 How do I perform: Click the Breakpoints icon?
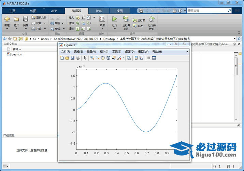(x=102, y=19)
